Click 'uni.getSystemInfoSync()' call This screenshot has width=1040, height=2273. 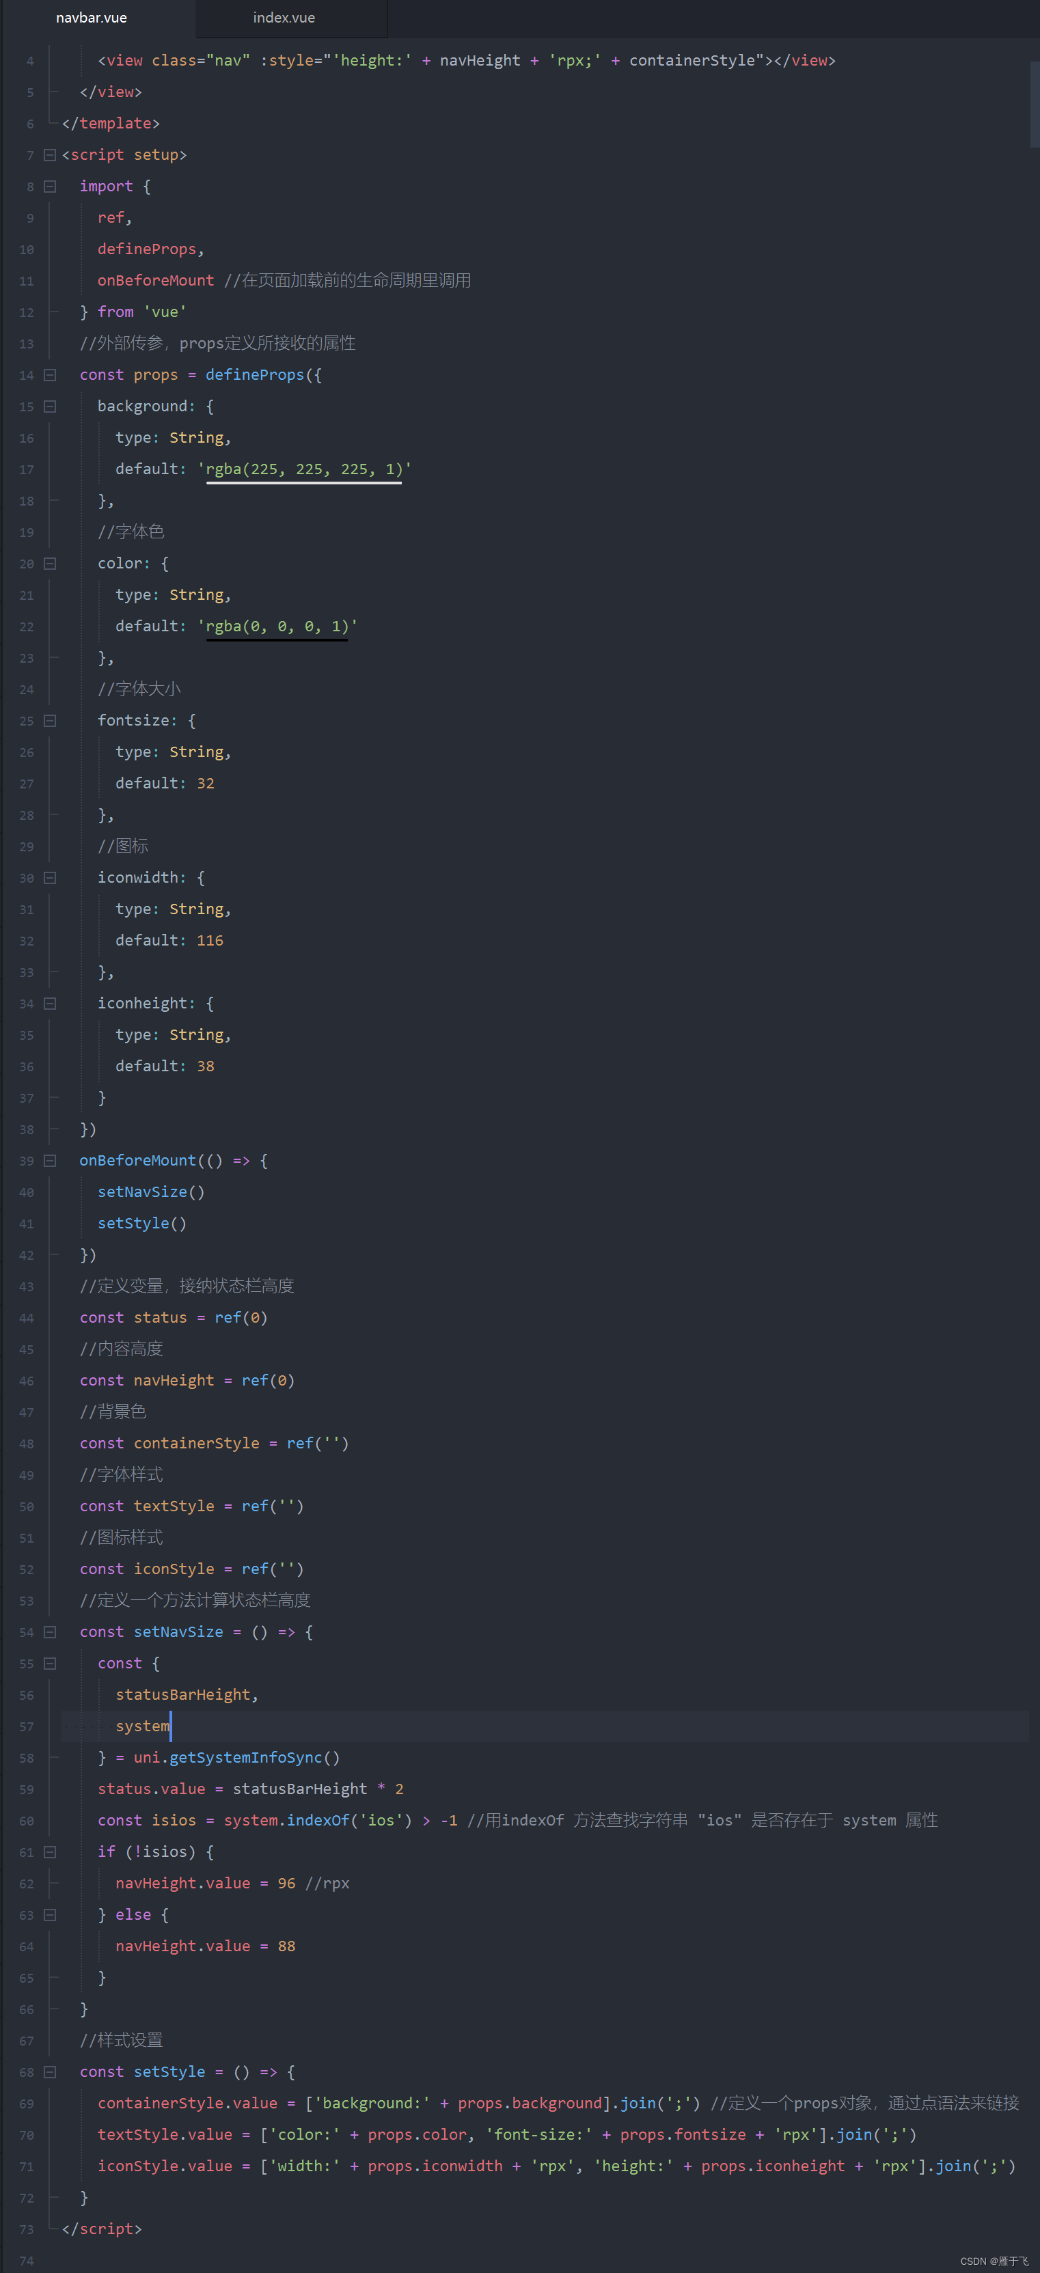pos(236,1758)
